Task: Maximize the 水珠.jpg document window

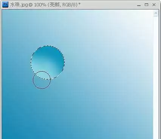Action: (146, 5)
